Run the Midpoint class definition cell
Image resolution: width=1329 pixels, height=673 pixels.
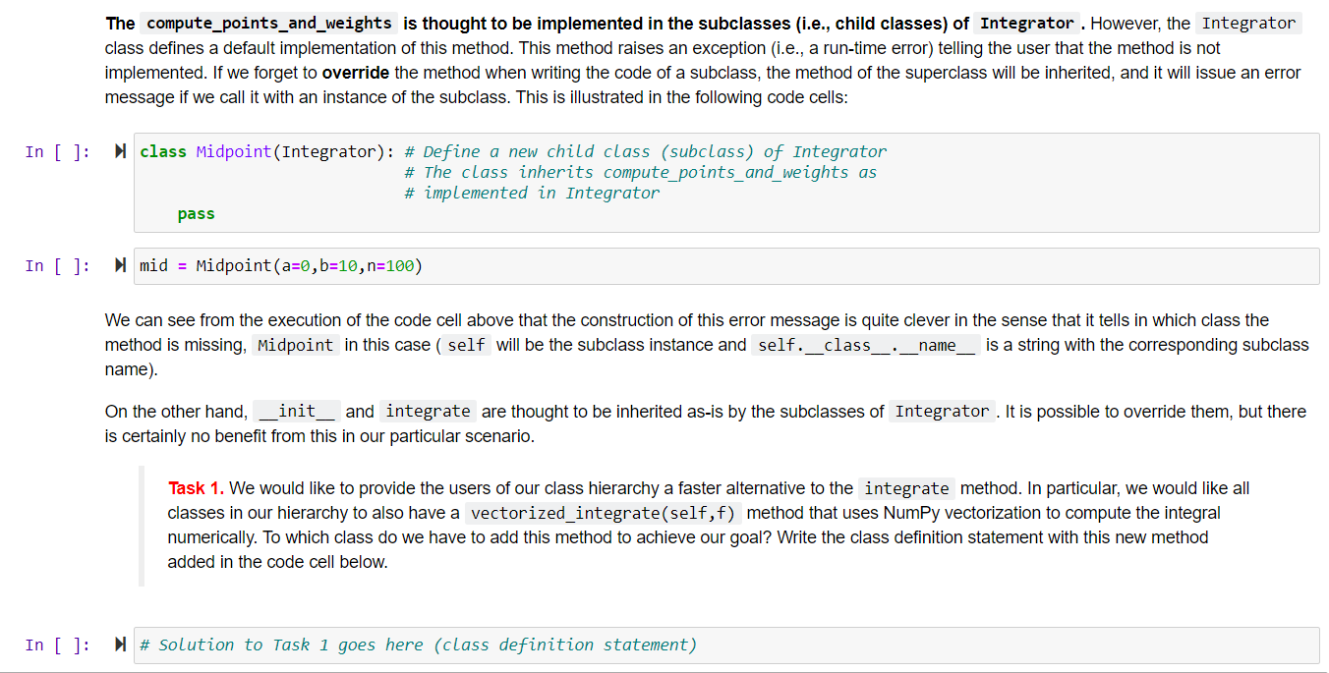119,150
